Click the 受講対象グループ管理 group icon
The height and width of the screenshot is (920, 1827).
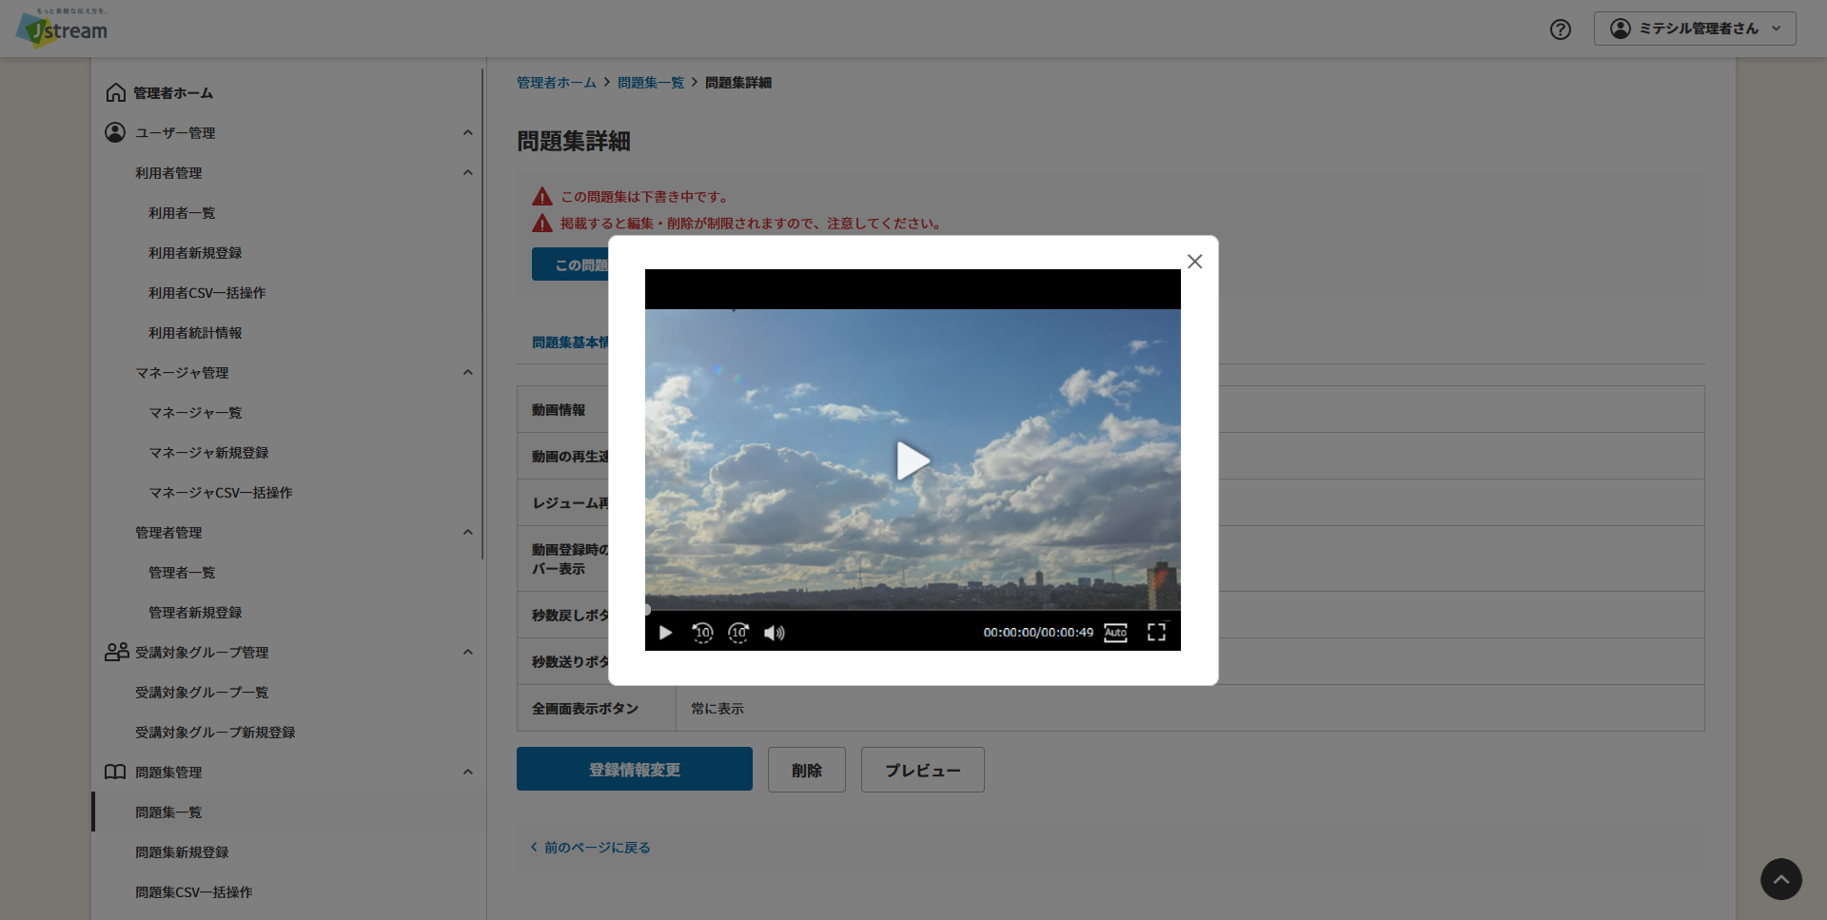[x=116, y=652]
